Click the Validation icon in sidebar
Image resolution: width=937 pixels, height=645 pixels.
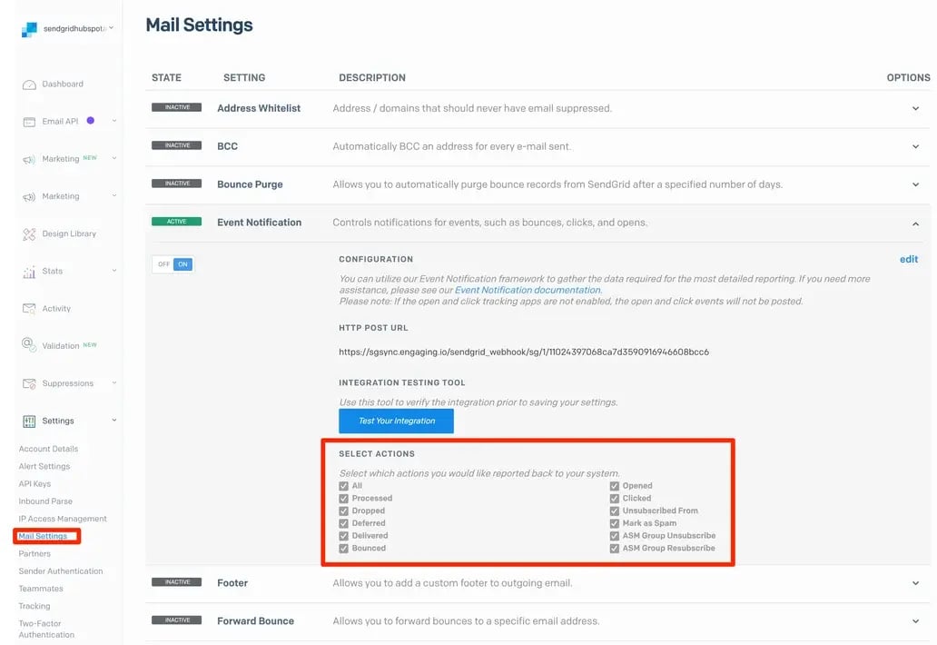point(29,346)
